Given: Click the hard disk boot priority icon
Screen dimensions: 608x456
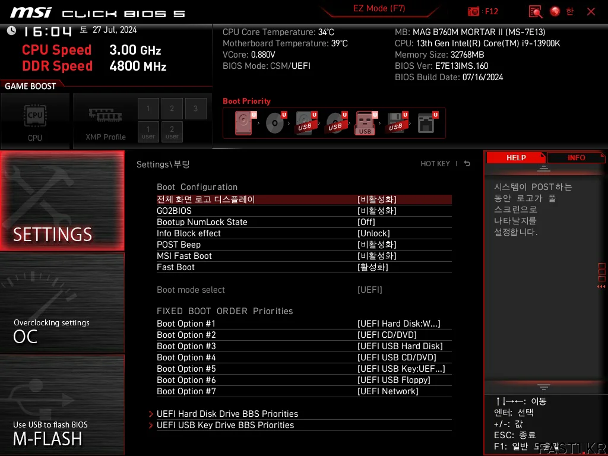Looking at the screenshot, I should (x=245, y=123).
